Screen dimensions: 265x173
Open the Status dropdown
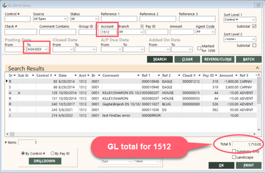coord(96,19)
